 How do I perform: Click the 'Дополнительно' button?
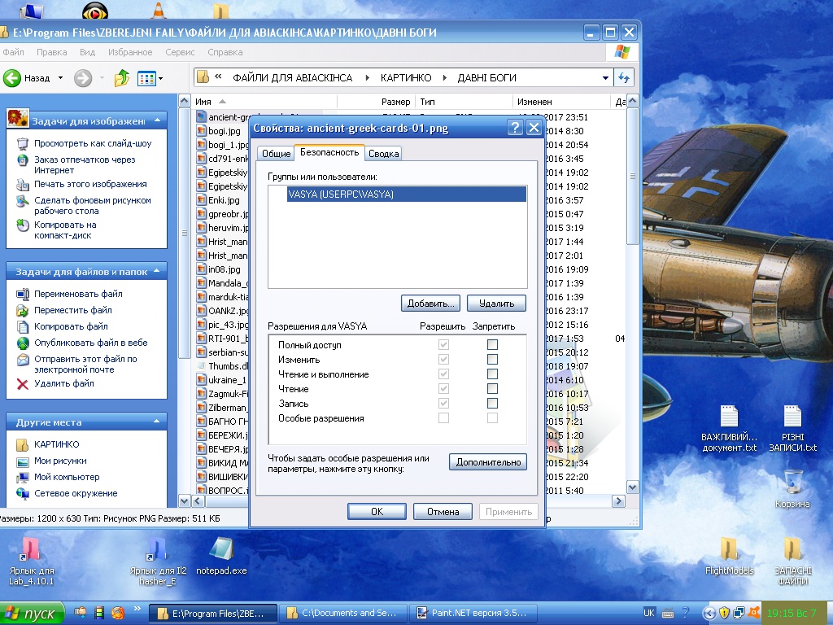point(487,462)
